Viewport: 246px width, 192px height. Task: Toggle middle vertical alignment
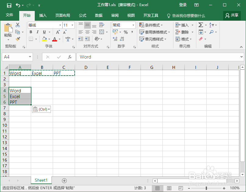pyautogui.click(x=87, y=25)
